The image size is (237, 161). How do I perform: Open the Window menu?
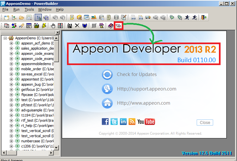(x=45, y=10)
